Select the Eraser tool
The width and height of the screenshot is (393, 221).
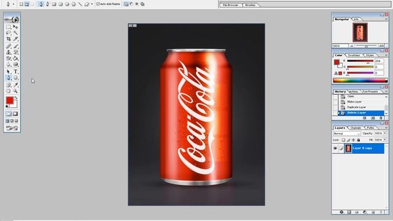pos(9,58)
